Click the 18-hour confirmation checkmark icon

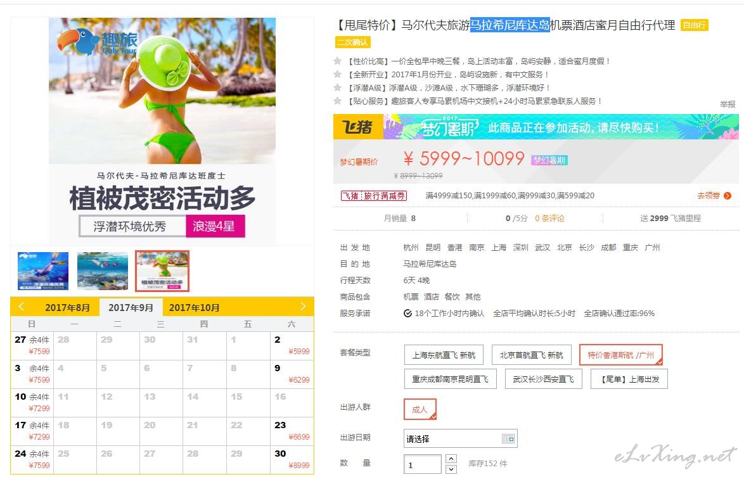pos(407,313)
